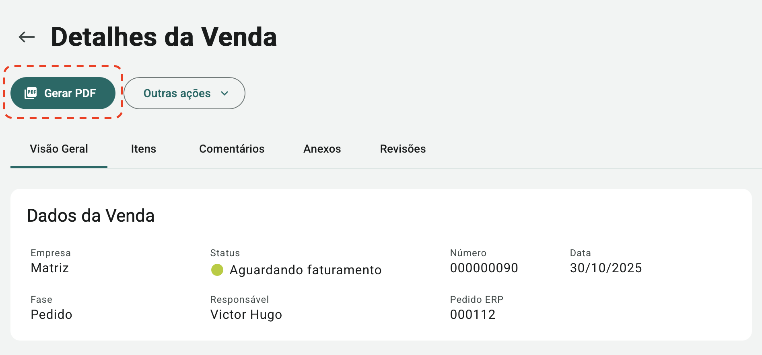Select the Empresa value Matriz
The height and width of the screenshot is (355, 762).
click(50, 268)
